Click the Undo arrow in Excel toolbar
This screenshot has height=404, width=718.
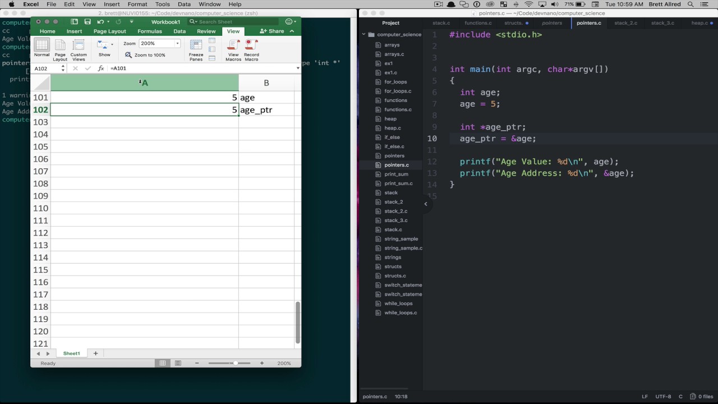pos(100,22)
